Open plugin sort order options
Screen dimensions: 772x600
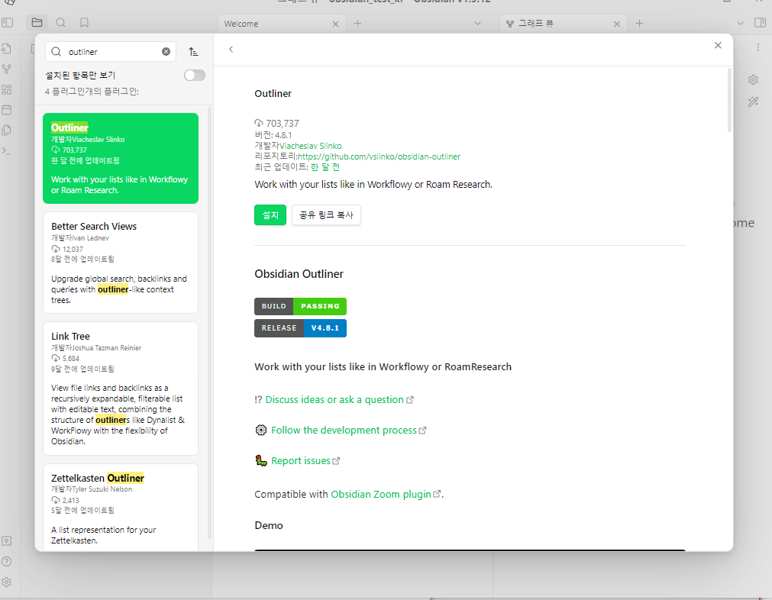pos(193,52)
